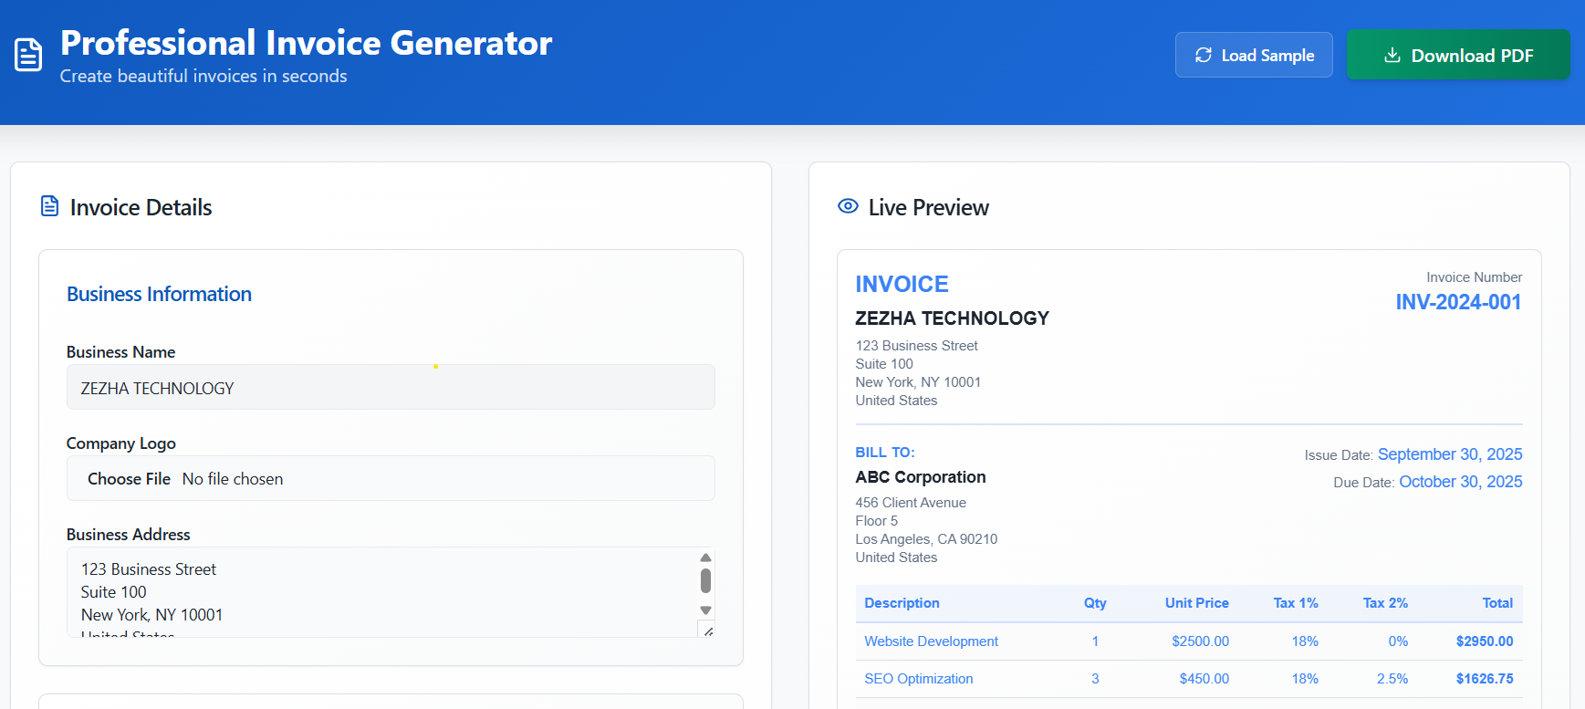Click the 2.5% tax cell for SEO Optimization
The height and width of the screenshot is (709, 1585).
pos(1392,679)
